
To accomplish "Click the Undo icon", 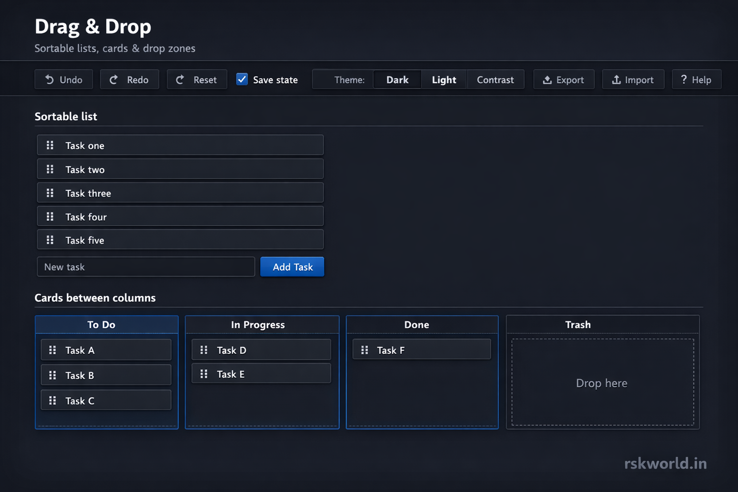I will (x=50, y=79).
